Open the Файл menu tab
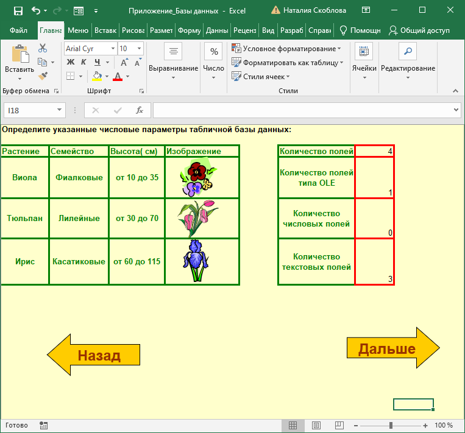Screen dimensions: 465x433 (18, 30)
